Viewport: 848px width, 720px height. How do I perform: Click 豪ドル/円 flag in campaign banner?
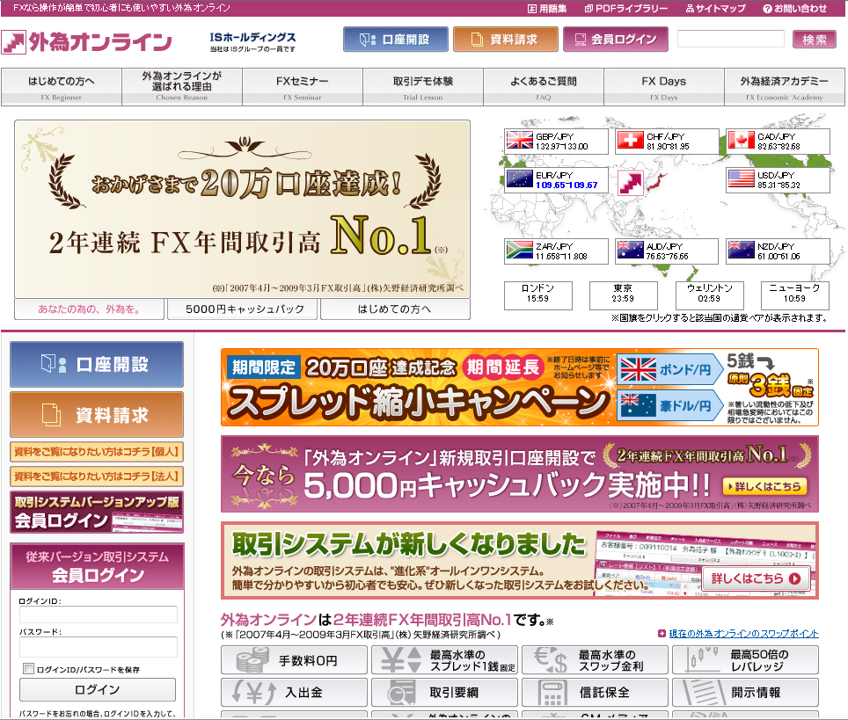click(x=638, y=405)
